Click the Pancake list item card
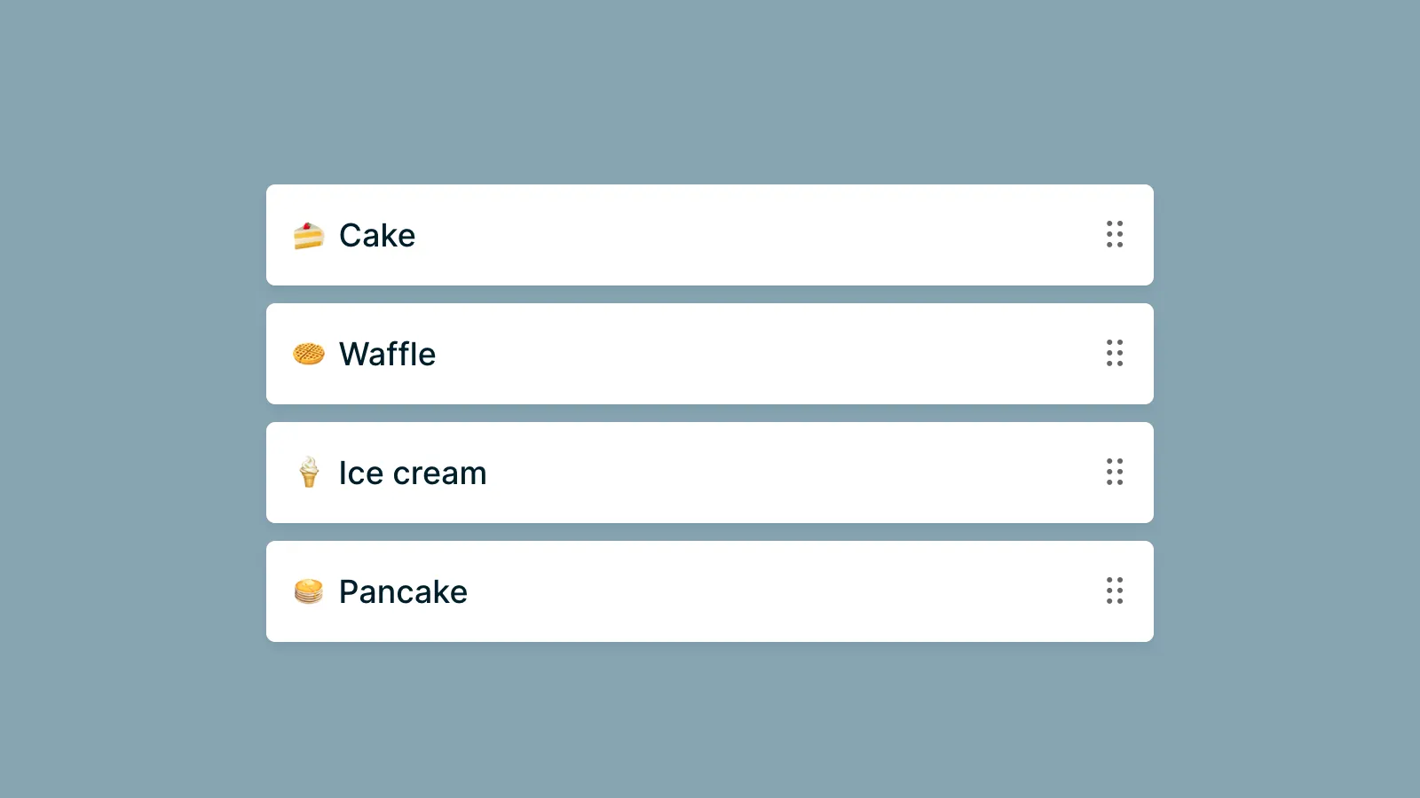The image size is (1420, 798). [710, 591]
